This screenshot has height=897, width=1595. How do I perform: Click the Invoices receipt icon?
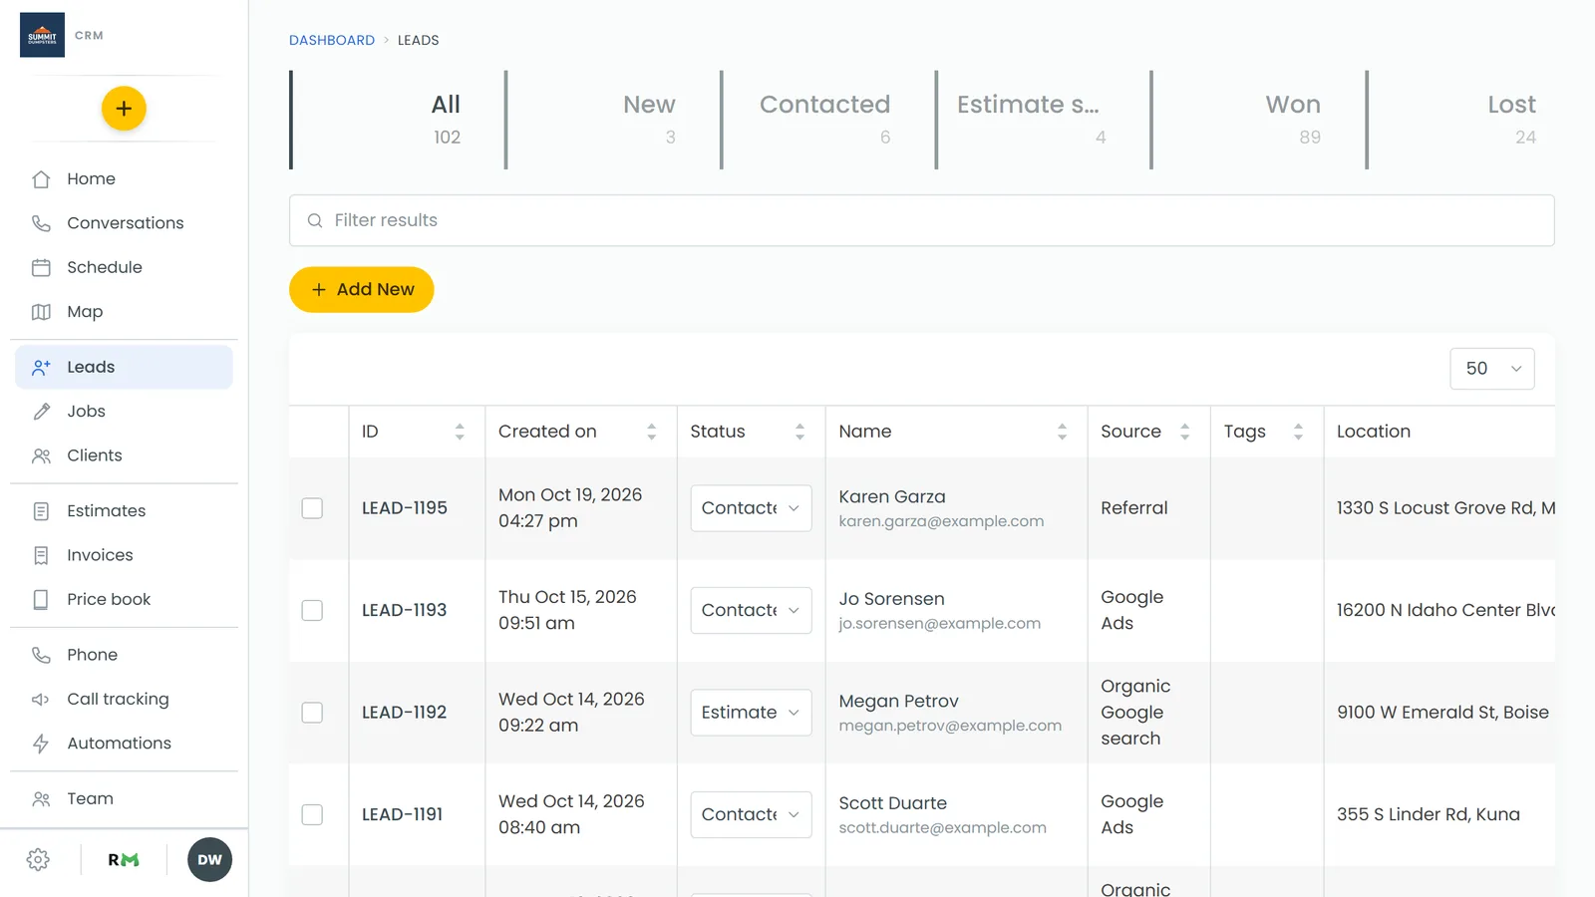(41, 555)
